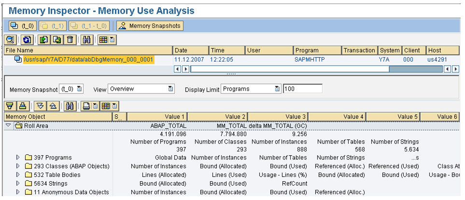
Task: Click the Refresh icon in file toolbar
Action: (28, 40)
